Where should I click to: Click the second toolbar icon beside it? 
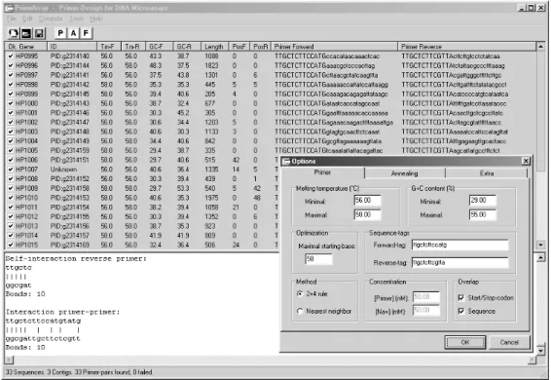click(x=26, y=33)
